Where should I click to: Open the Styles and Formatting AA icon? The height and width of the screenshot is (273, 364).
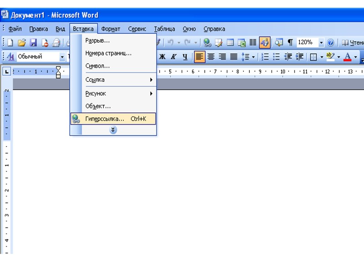[10, 56]
